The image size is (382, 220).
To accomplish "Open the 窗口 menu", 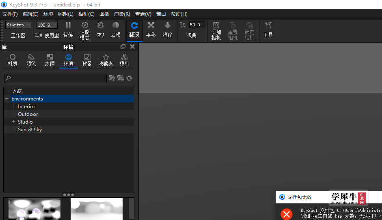I will point(161,14).
